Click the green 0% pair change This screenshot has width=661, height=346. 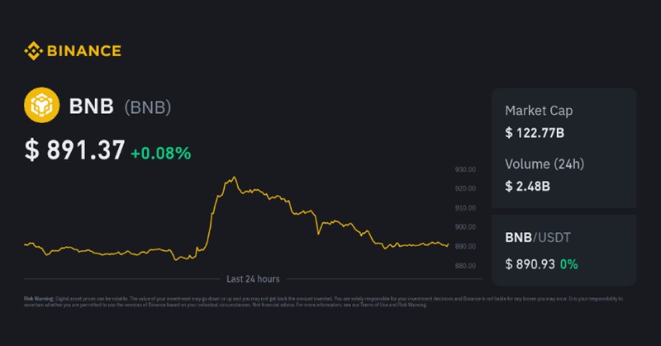pyautogui.click(x=568, y=263)
